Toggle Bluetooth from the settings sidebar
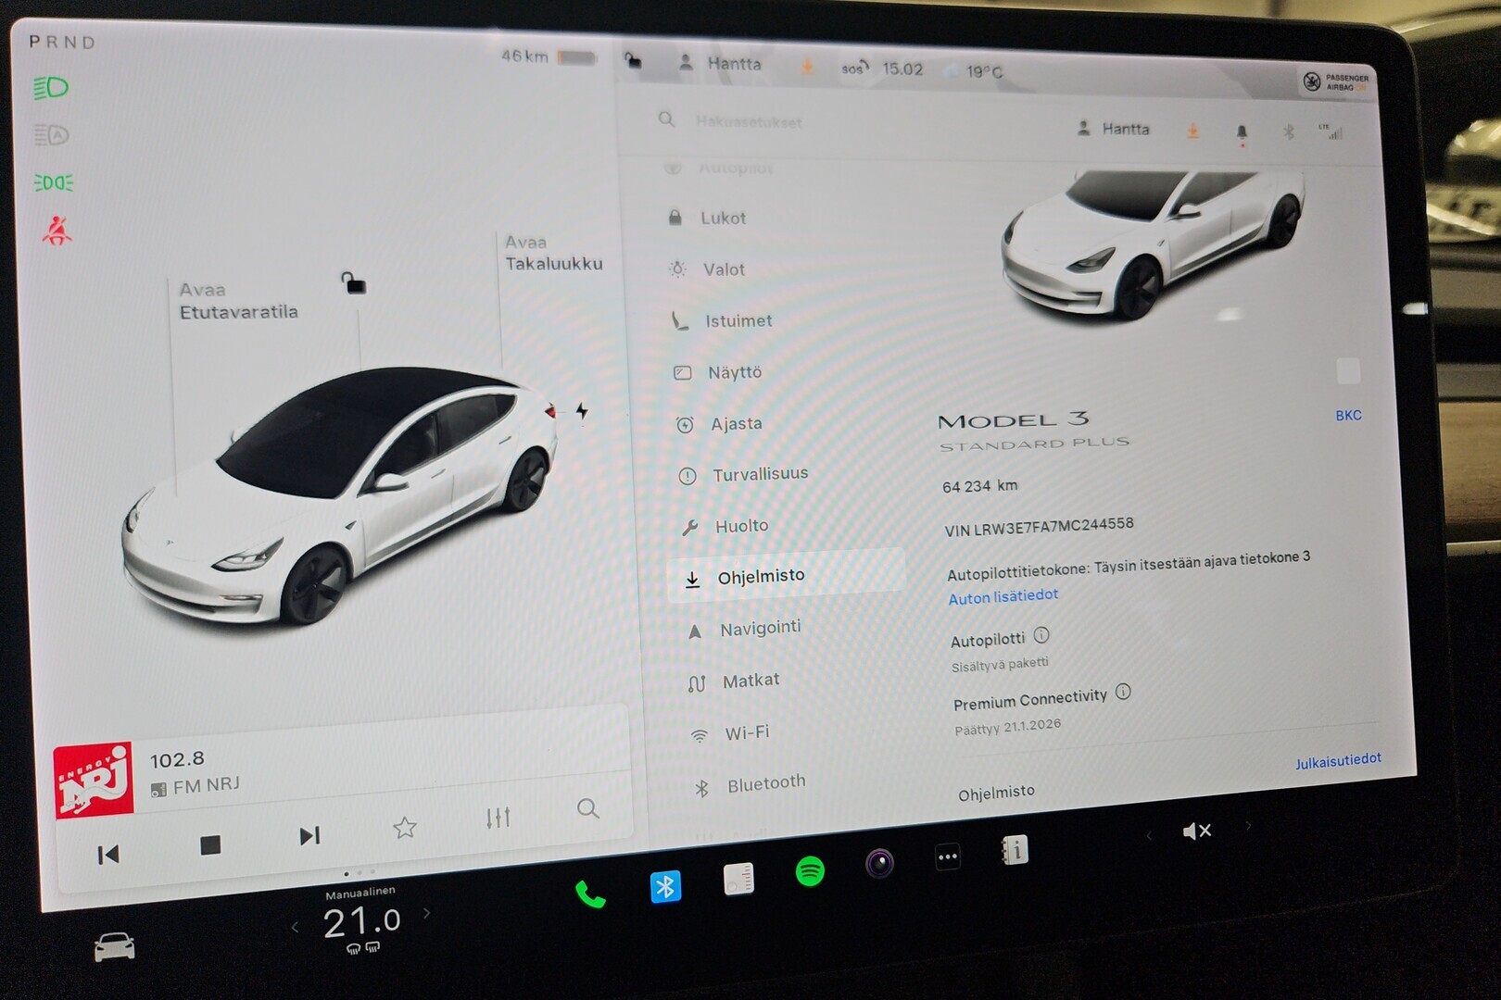1501x1000 pixels. tap(767, 781)
